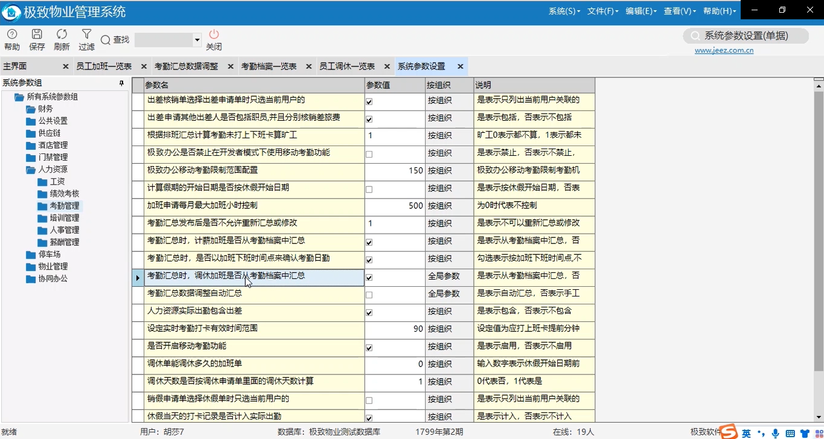The height and width of the screenshot is (439, 824).
Task: Click the 500 value of 加班申请每月最大加班小时控制
Action: click(x=394, y=206)
